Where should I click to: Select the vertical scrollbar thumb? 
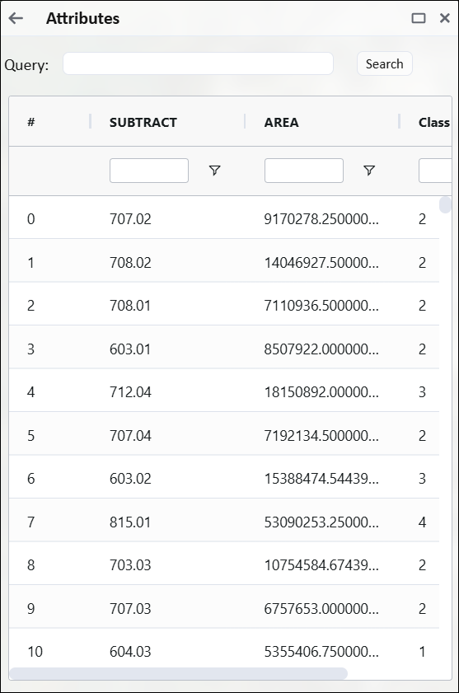(445, 205)
